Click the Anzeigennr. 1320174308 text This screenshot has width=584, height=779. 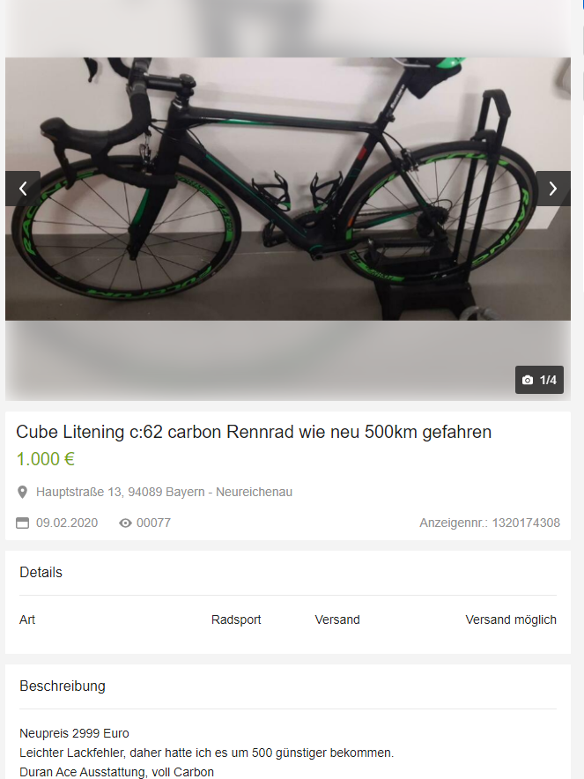[x=490, y=523]
